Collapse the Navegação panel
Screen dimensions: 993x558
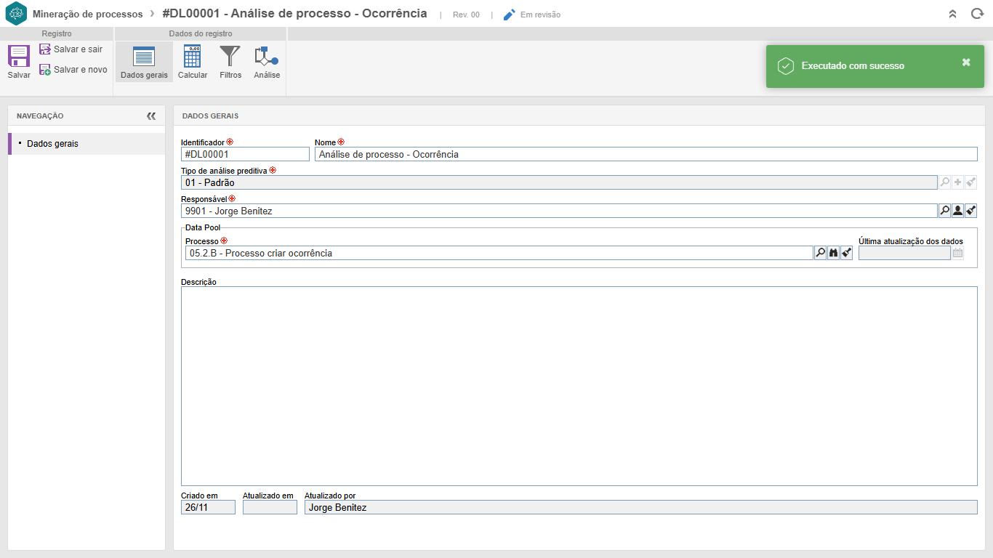pyautogui.click(x=151, y=116)
